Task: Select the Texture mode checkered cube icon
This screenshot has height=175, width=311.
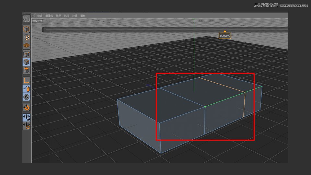Action: (x=26, y=37)
